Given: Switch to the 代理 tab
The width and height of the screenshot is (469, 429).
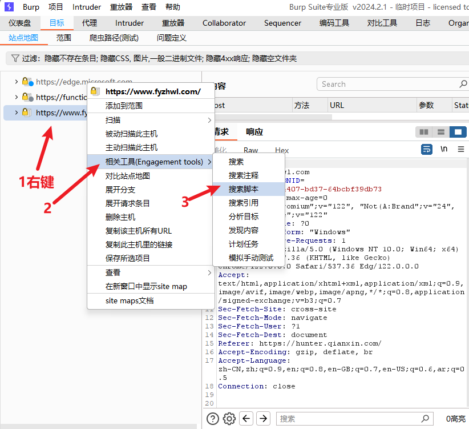Looking at the screenshot, I should pos(90,23).
